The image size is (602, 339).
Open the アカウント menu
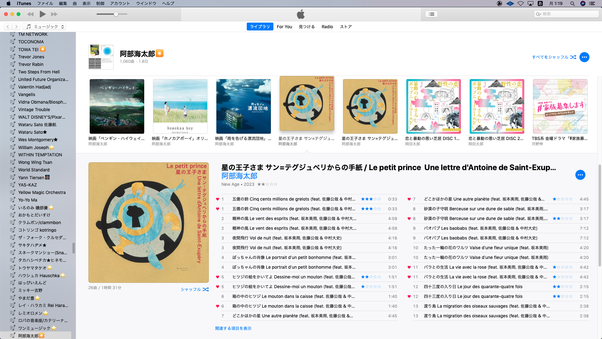(120, 3)
